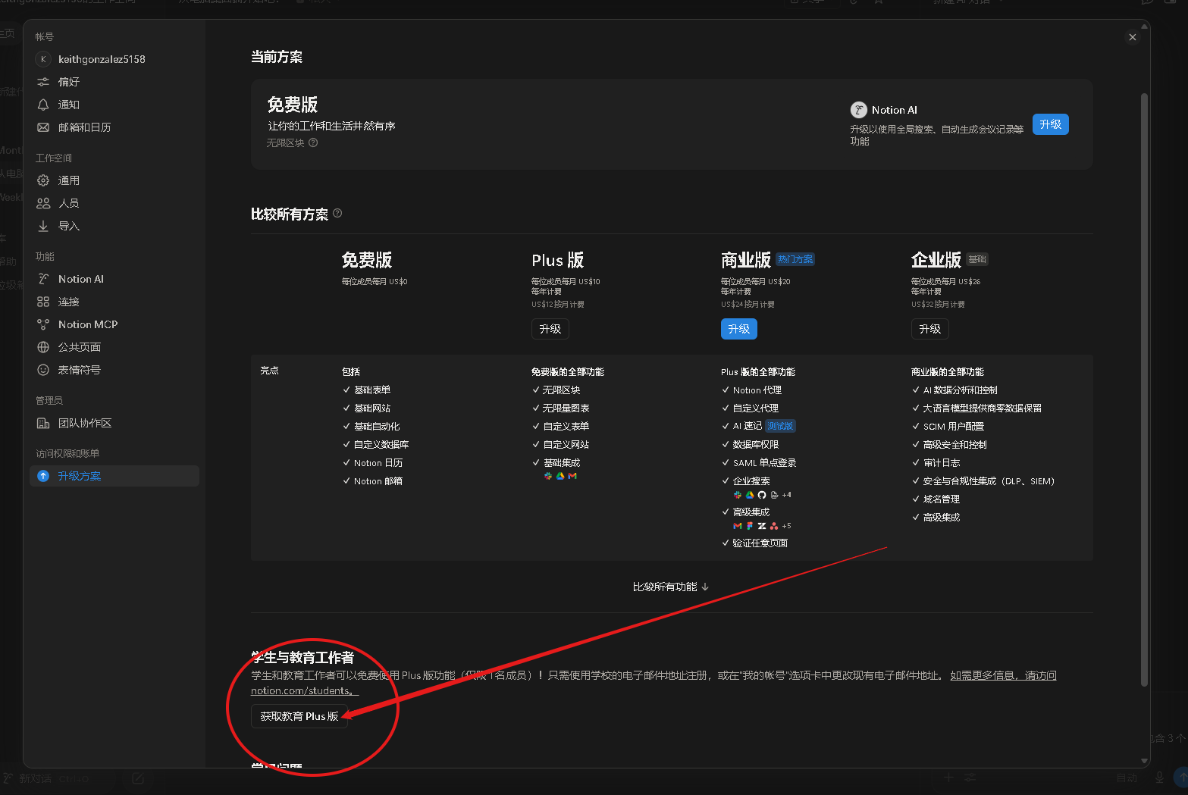Open 偏好 via its sliders icon
This screenshot has height=795, width=1188.
pyautogui.click(x=43, y=82)
